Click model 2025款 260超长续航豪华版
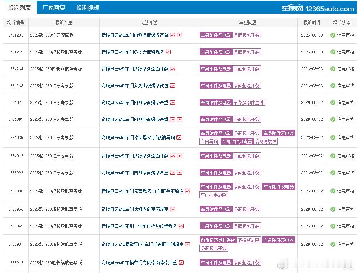The width and height of the screenshot is (357, 273). [x=56, y=263]
